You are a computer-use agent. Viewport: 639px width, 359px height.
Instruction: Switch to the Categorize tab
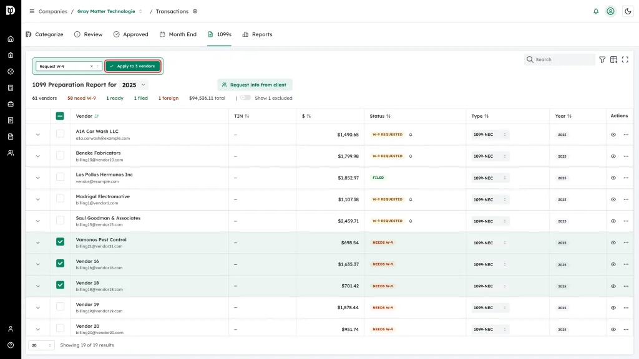44,35
